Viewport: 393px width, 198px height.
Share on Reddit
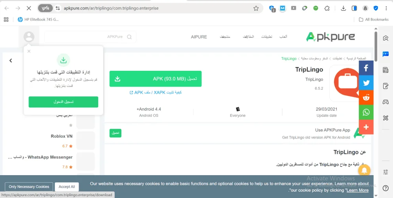[x=366, y=97]
